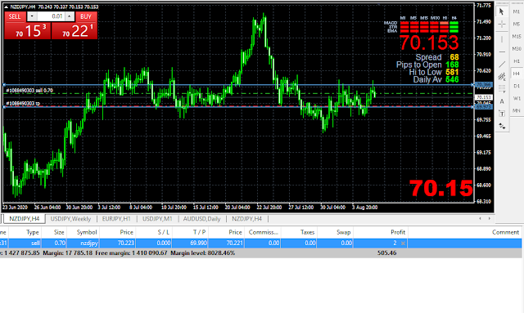Select the 70.223 open price cell

point(118,243)
